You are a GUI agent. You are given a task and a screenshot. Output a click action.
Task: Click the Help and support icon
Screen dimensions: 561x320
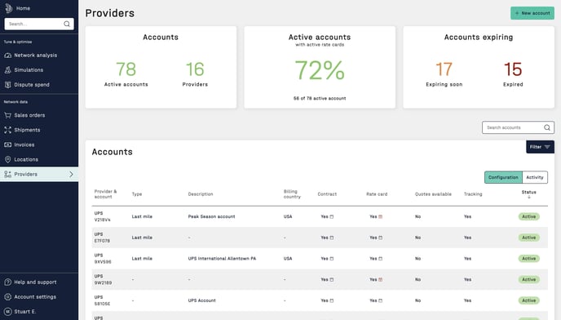click(x=7, y=282)
